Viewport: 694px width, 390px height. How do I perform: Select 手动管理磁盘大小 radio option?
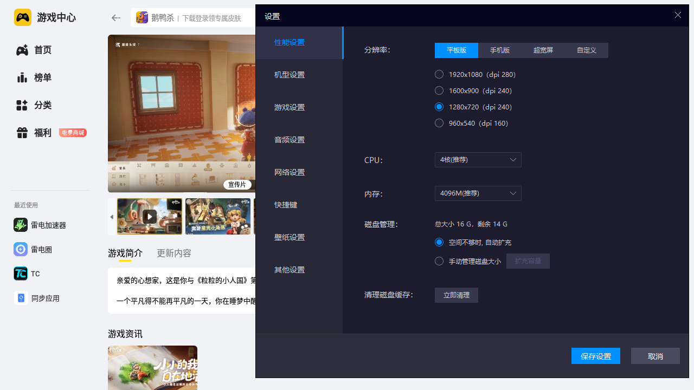(x=439, y=261)
